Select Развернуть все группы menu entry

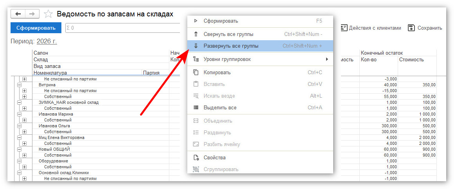coord(260,46)
